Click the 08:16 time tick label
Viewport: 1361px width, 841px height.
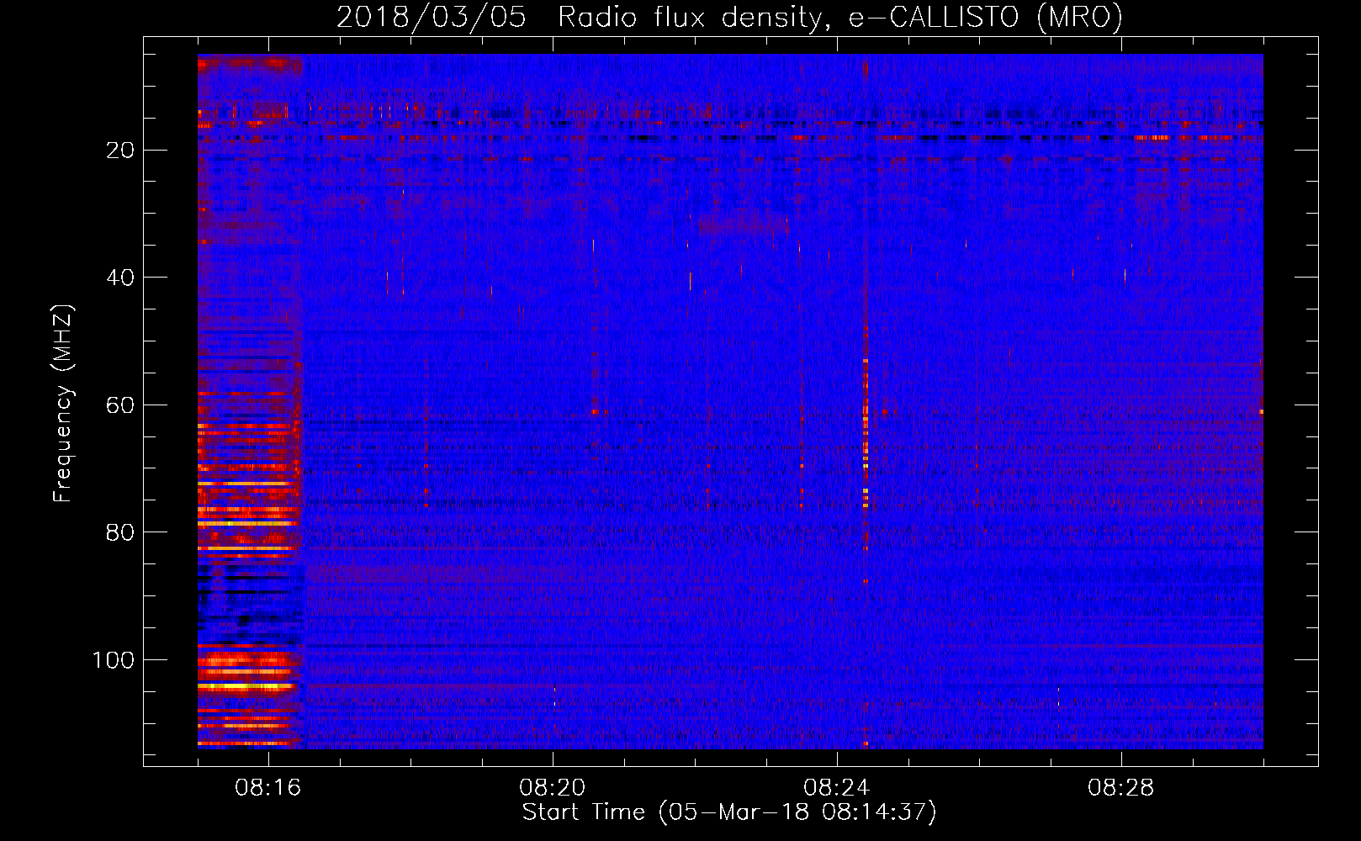(268, 788)
